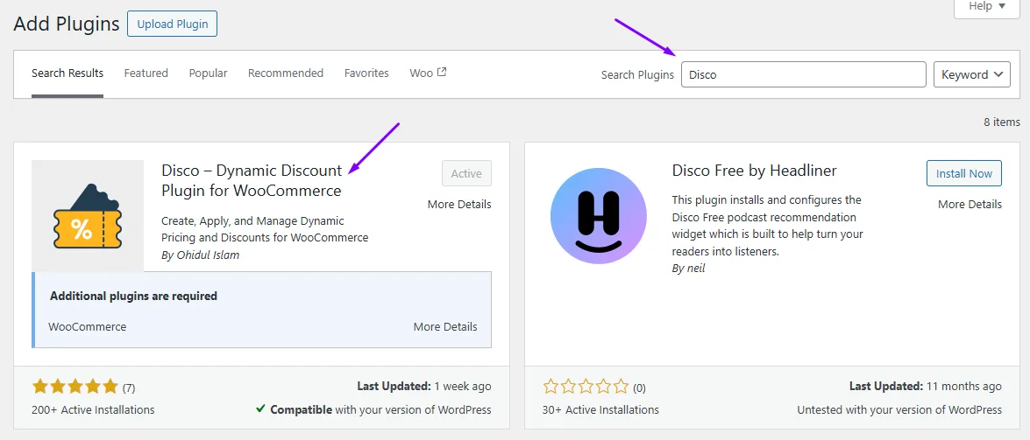The height and width of the screenshot is (440, 1030).
Task: Click the green compatible checkmark icon
Action: tap(260, 409)
